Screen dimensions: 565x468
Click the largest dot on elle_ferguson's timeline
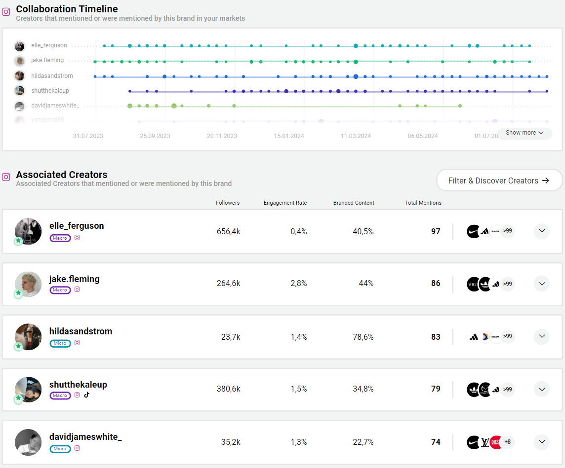[x=356, y=46]
